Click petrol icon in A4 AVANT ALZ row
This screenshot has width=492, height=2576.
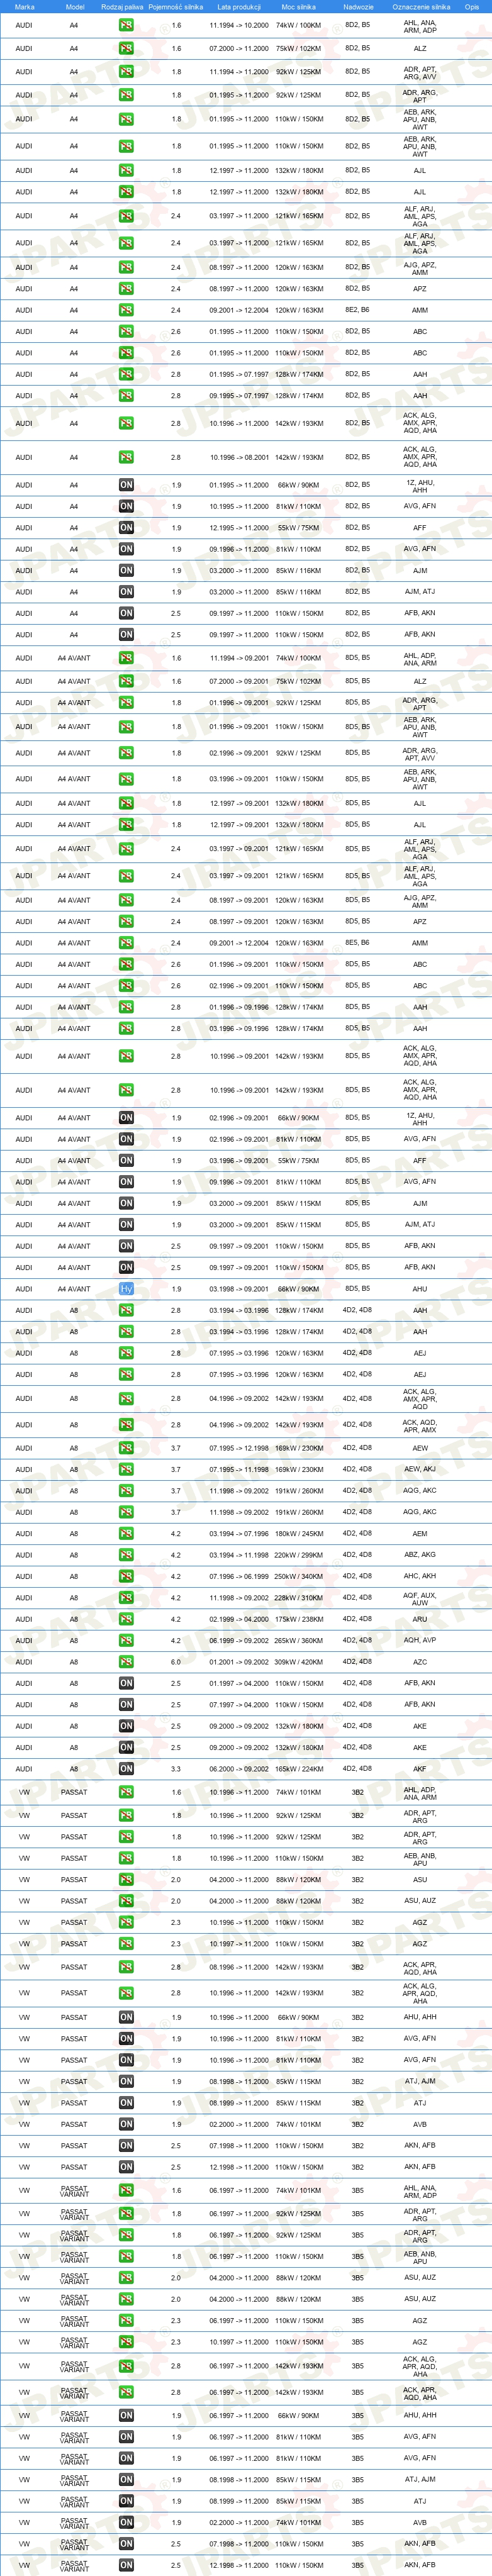[126, 681]
